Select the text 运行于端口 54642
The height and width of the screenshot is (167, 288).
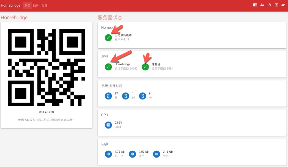click(126, 69)
